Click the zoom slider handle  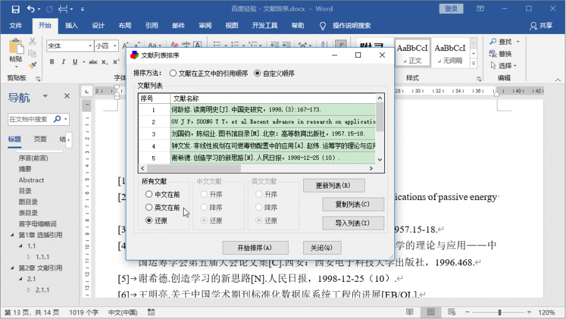pos(499,312)
